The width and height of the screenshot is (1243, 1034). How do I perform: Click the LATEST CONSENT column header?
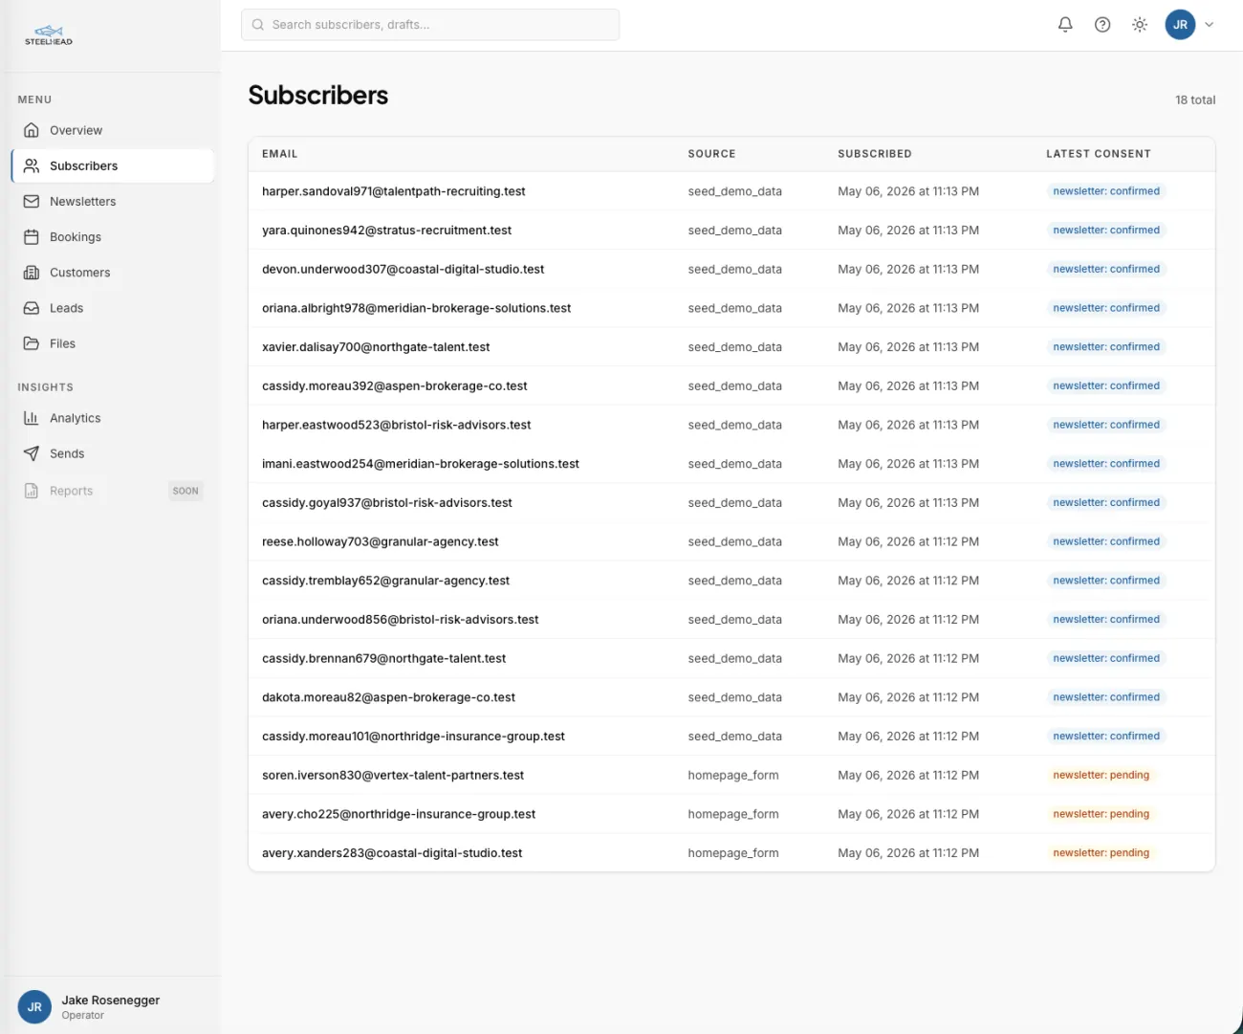1099,154
